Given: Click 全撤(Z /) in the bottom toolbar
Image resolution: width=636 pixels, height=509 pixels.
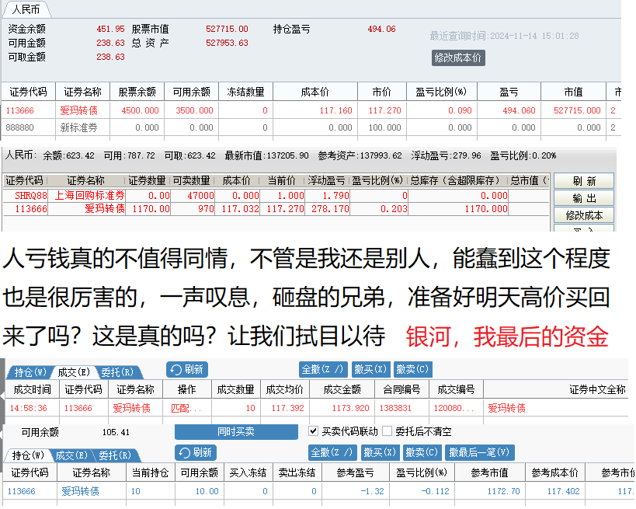Looking at the screenshot, I should tap(331, 453).
